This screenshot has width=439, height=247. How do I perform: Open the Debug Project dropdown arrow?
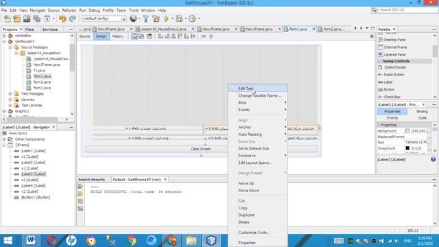pos(185,19)
